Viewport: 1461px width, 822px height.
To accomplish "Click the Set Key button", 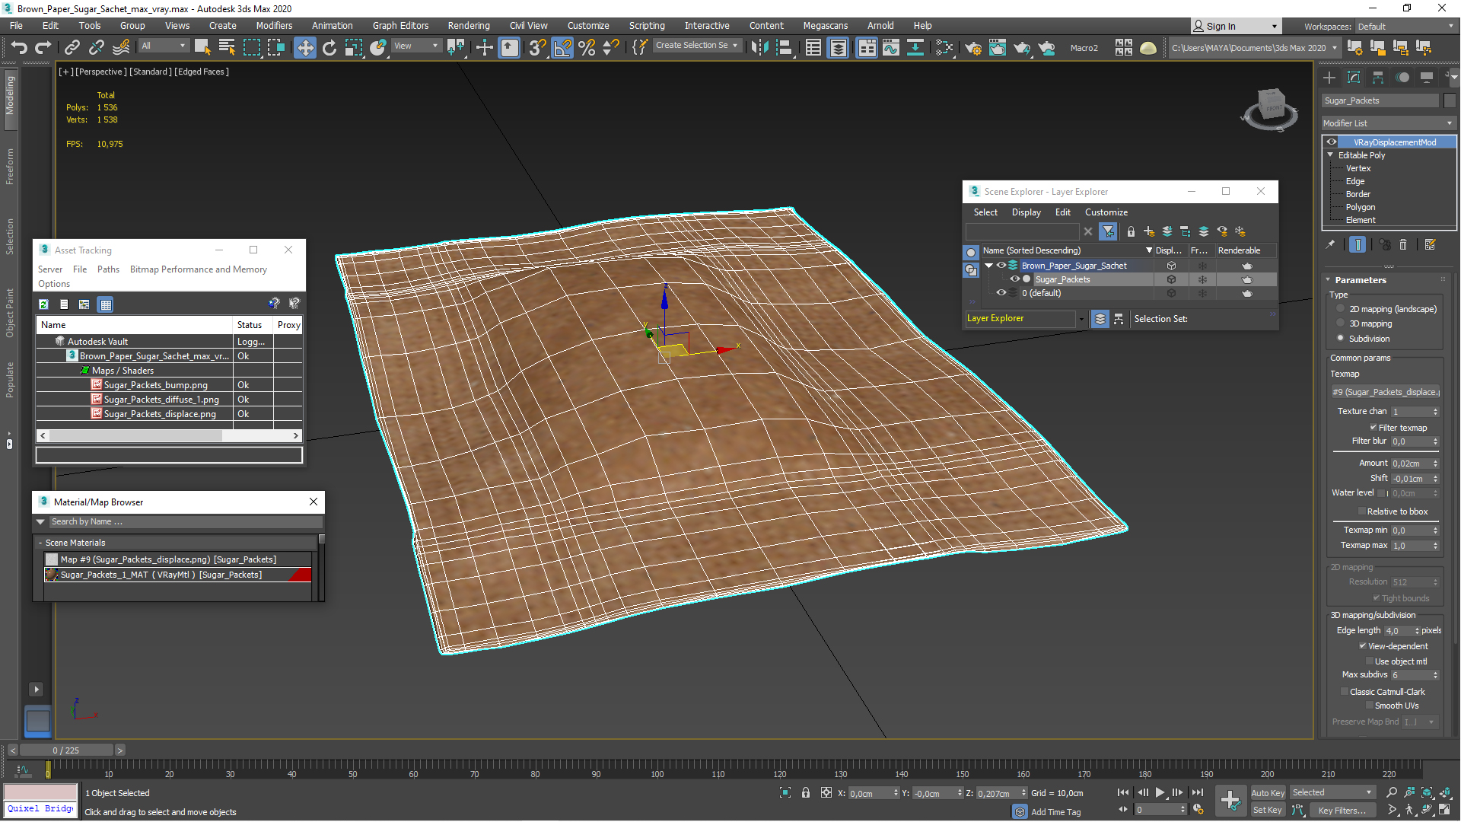I will click(1268, 811).
